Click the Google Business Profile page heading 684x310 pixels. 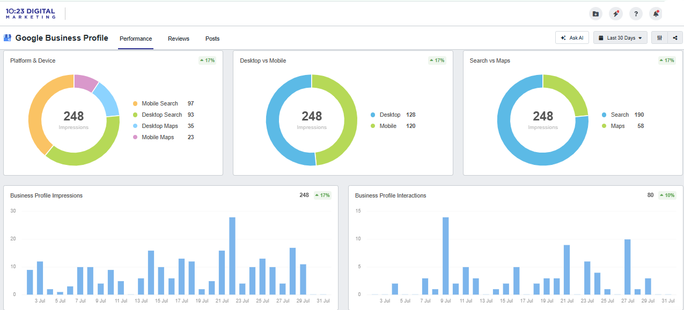pyautogui.click(x=62, y=38)
